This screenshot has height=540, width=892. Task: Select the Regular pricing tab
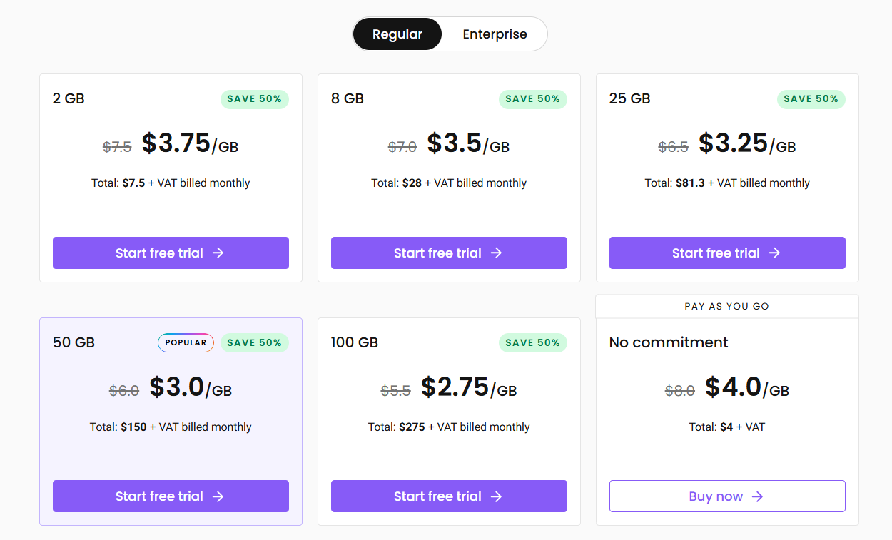(x=397, y=34)
